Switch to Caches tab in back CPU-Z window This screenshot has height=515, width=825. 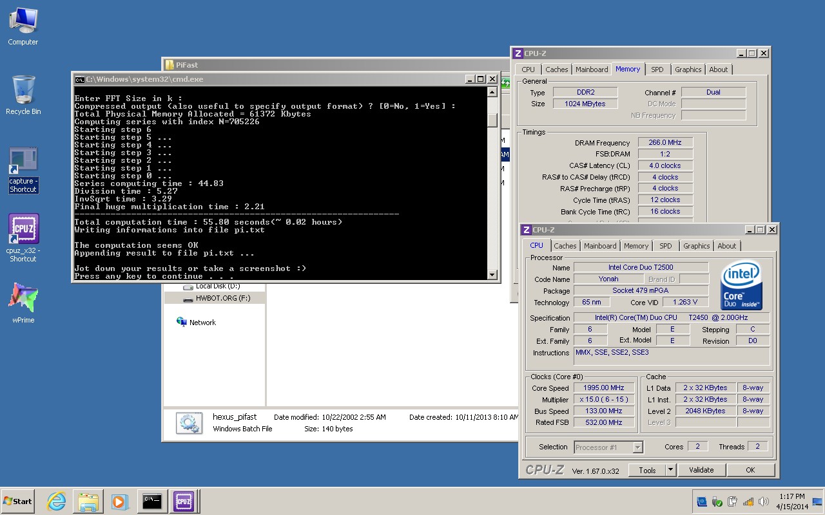[557, 70]
